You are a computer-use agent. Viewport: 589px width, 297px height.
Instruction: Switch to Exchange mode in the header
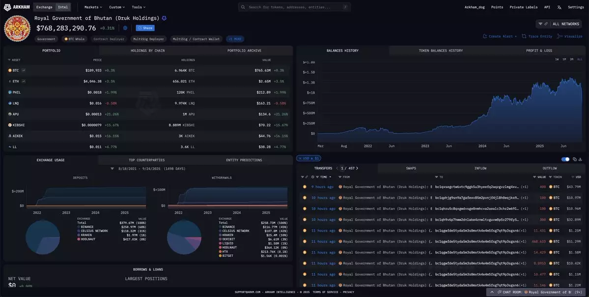[44, 7]
